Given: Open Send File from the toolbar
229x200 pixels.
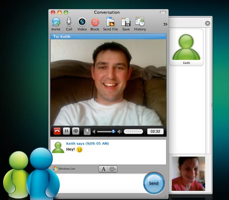Looking at the screenshot, I should [111, 22].
